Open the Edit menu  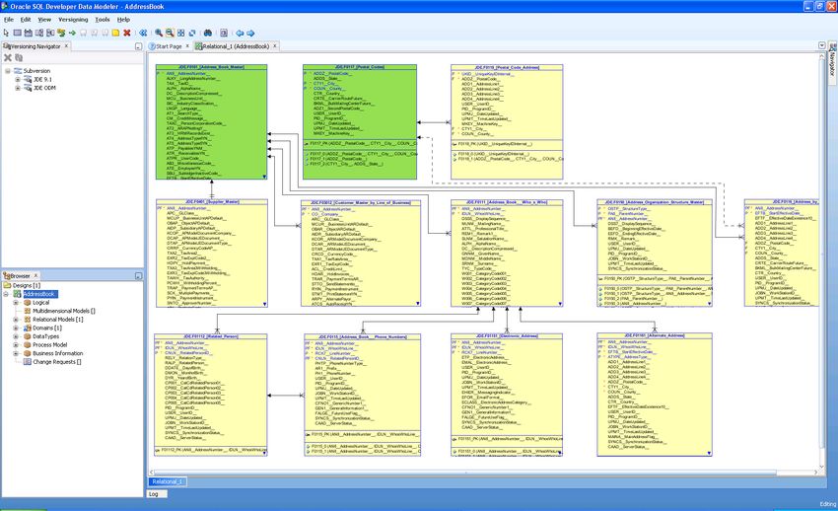(x=26, y=20)
